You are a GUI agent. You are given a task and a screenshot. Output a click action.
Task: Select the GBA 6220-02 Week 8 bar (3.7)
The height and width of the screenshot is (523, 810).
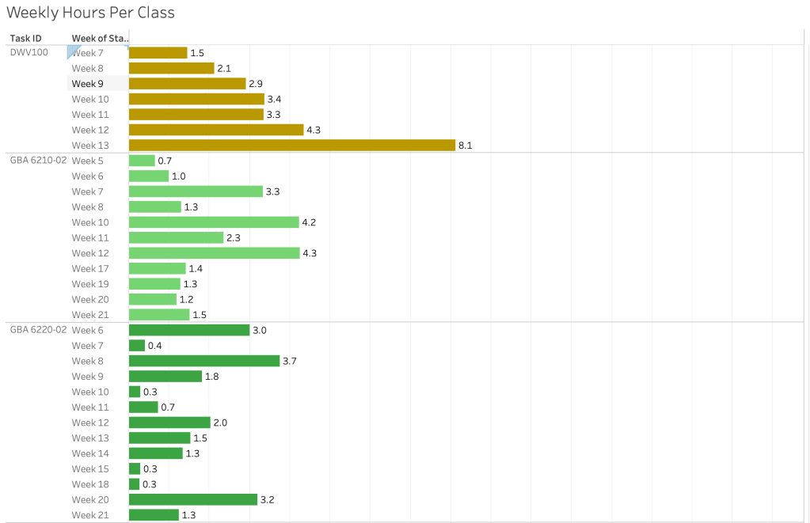tap(204, 361)
